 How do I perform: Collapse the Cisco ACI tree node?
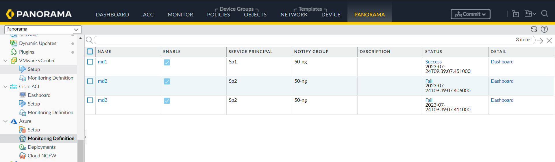coord(5,86)
